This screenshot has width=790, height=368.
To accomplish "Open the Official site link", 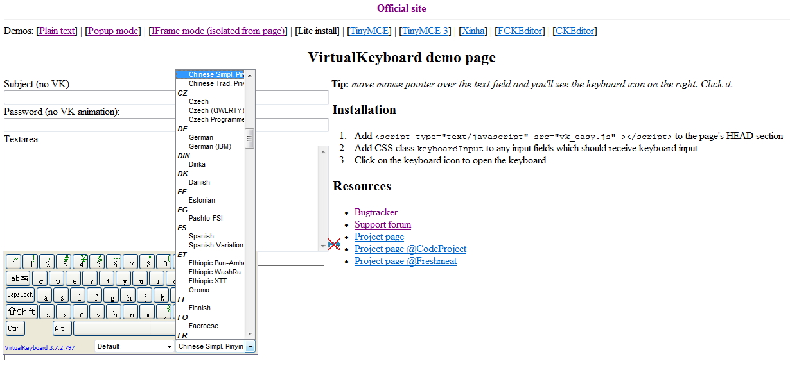I will click(x=401, y=8).
